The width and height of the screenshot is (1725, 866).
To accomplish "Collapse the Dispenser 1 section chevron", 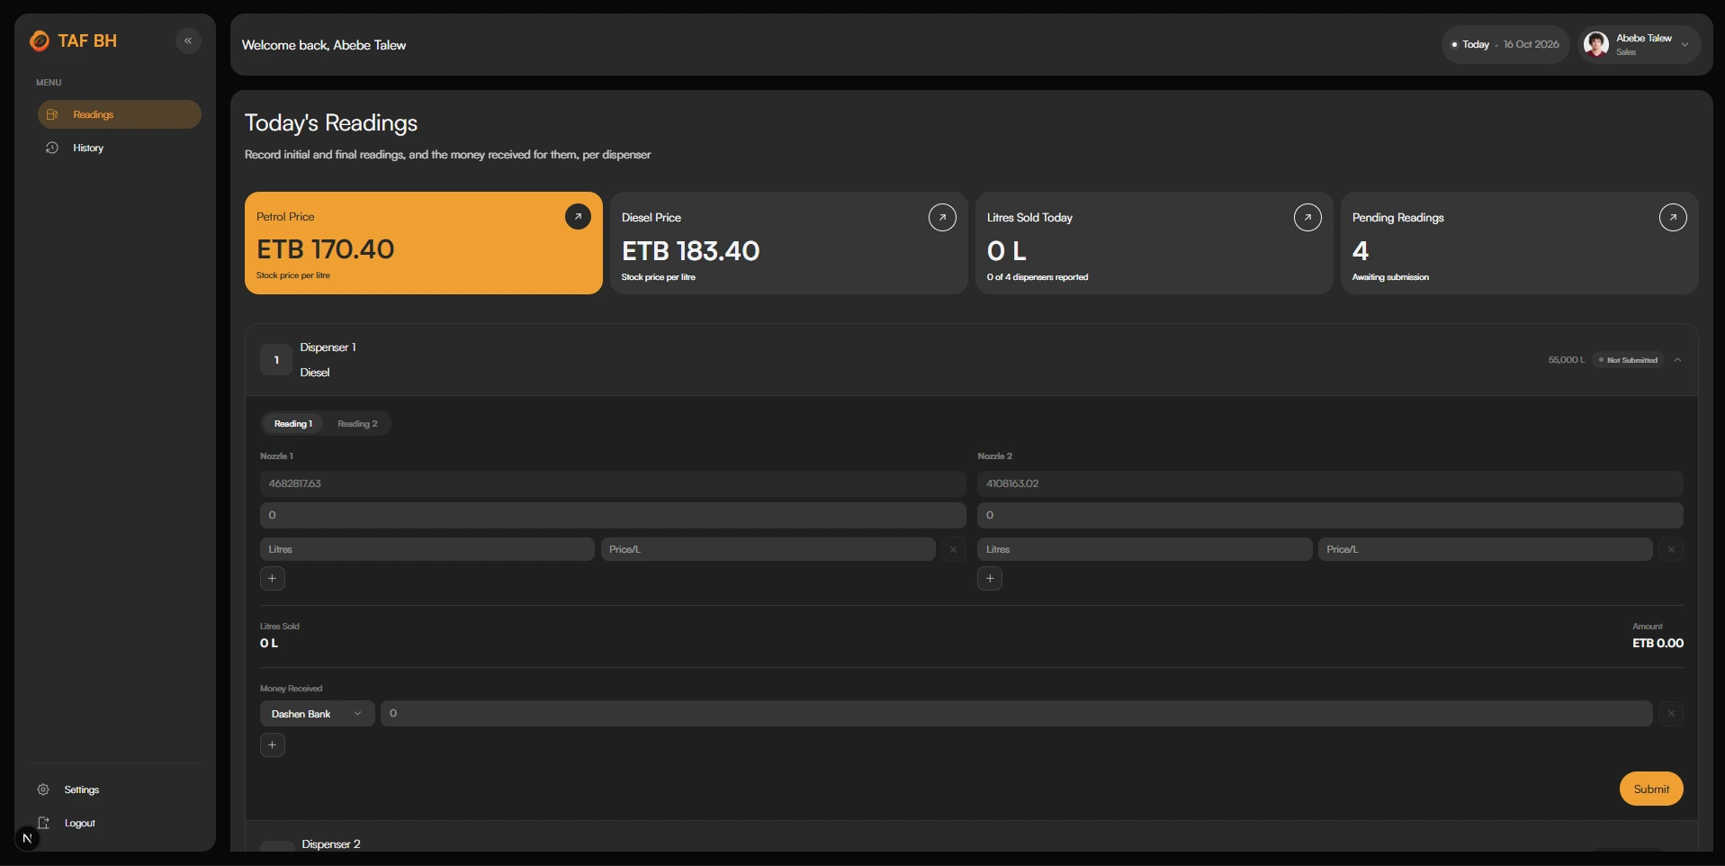I will (1677, 360).
